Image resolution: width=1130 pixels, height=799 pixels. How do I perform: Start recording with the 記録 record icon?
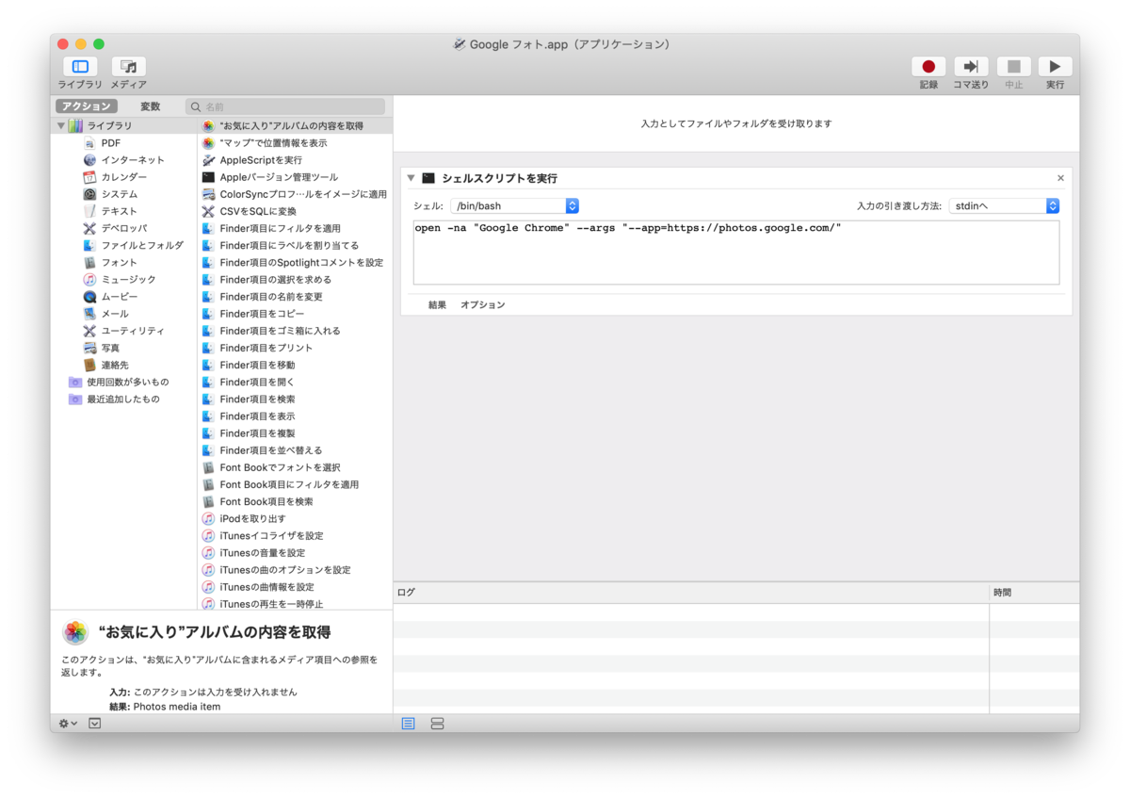(928, 67)
